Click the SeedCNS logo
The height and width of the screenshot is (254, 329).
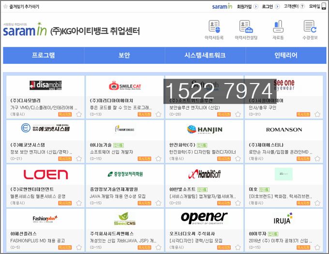[x=125, y=219]
